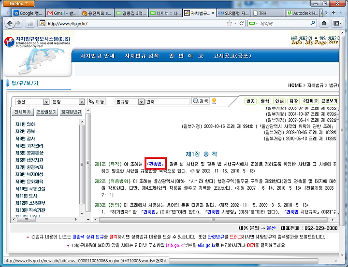Reload the page with the refresh icon
Image resolution: width=348 pixels, height=267 pixels.
242,23
